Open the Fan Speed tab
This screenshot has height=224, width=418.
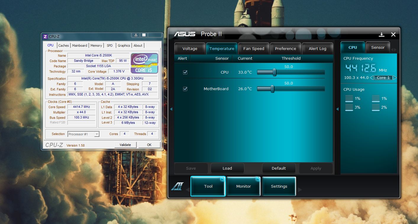click(x=254, y=48)
